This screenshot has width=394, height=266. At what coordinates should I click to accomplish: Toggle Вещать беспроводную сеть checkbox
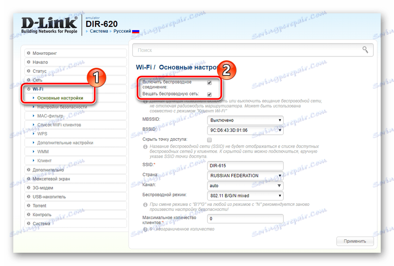pyautogui.click(x=209, y=94)
